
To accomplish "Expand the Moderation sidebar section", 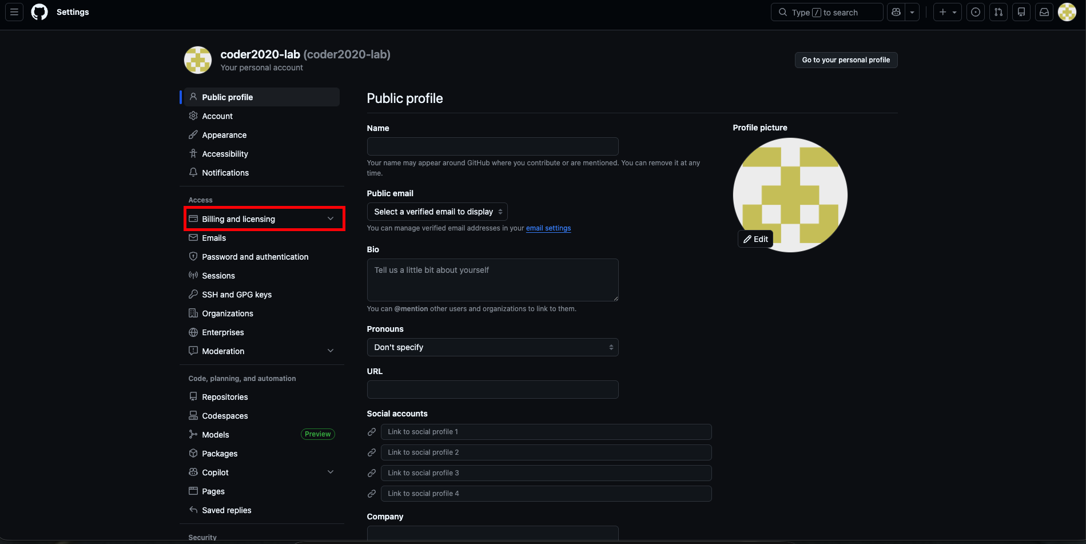I will (330, 351).
